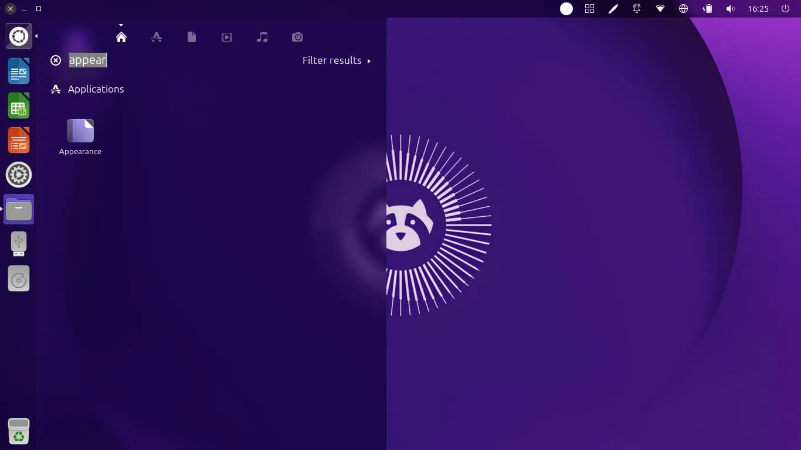Launch LibreOffice Writer from the dock

click(19, 71)
